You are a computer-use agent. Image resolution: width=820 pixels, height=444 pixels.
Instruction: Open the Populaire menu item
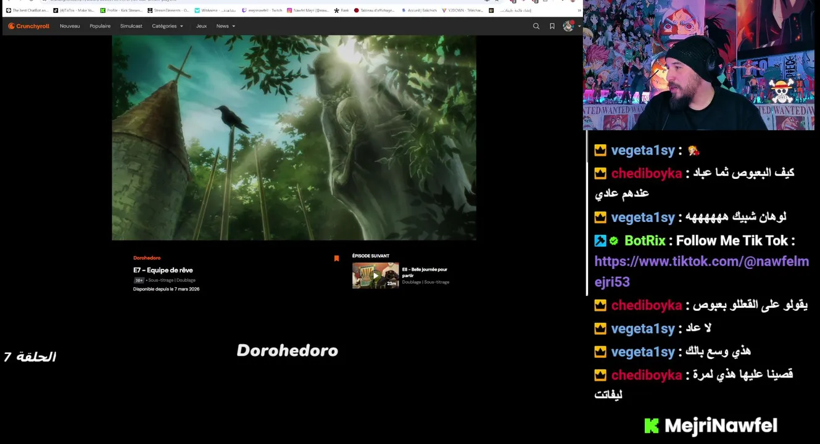coord(100,26)
